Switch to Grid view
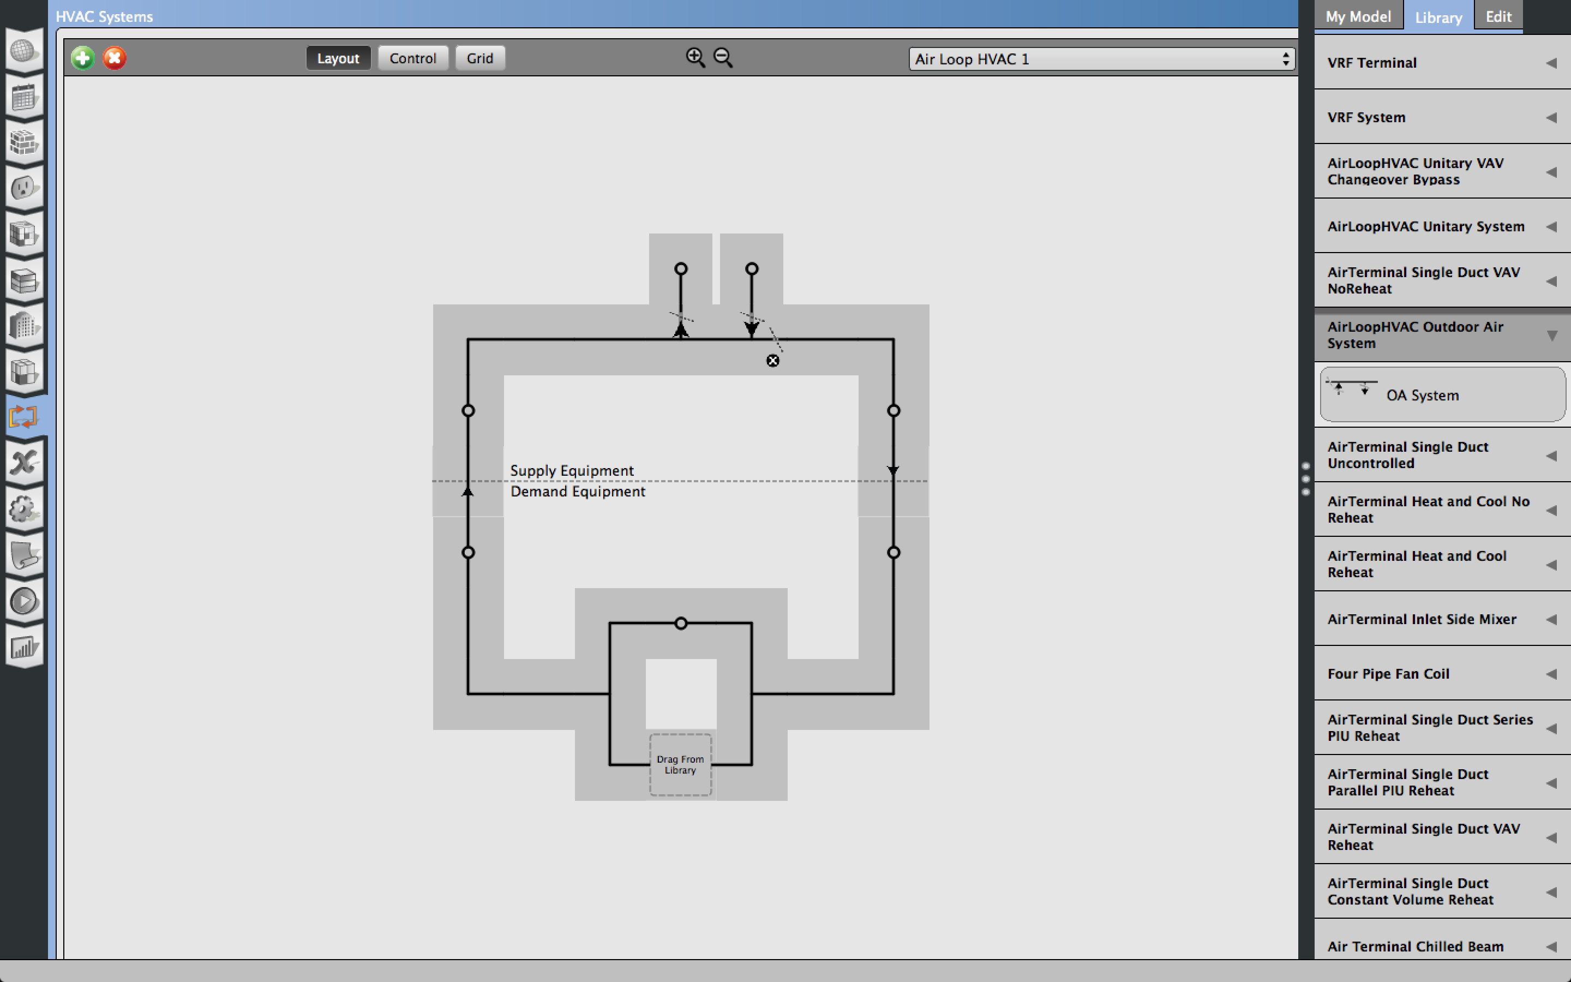The height and width of the screenshot is (982, 1571). pos(479,58)
